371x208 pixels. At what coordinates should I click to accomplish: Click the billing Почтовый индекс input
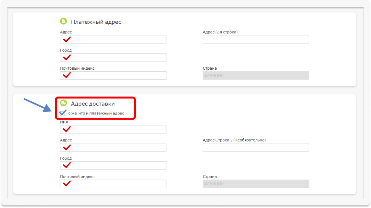pos(113,75)
